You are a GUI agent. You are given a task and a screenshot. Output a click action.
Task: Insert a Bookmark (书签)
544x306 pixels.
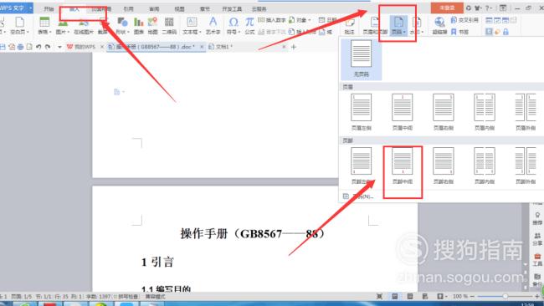pyautogui.click(x=459, y=32)
